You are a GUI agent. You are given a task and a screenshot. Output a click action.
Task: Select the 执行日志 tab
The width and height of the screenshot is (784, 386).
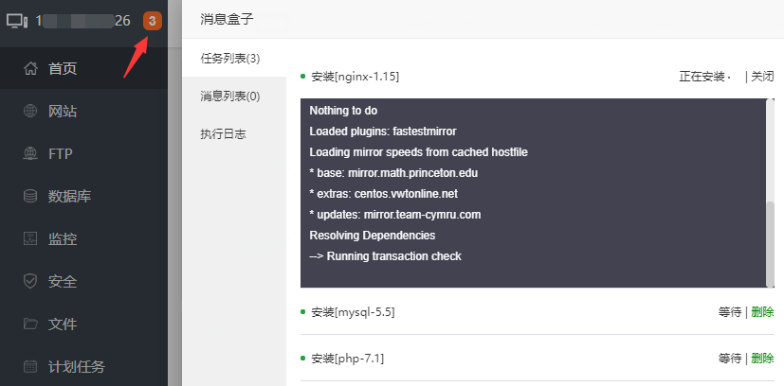tap(224, 134)
